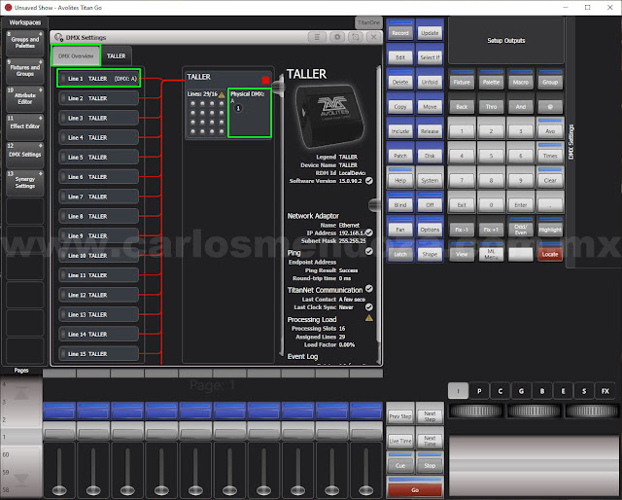Toggle the Latch button
The width and height of the screenshot is (622, 500).
coord(400,252)
